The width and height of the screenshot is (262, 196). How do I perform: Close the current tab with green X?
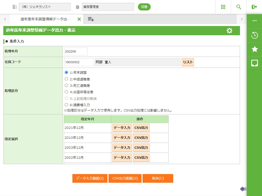point(79,19)
